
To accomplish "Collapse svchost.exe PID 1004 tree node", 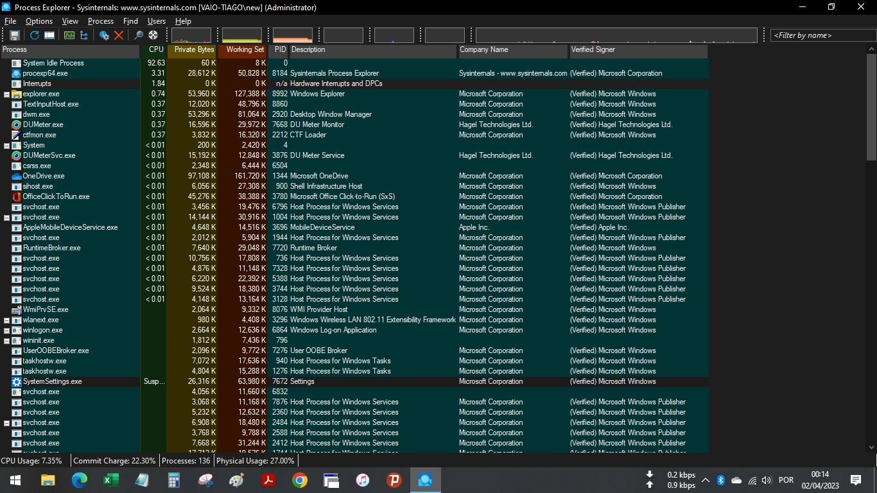I will click(x=6, y=218).
